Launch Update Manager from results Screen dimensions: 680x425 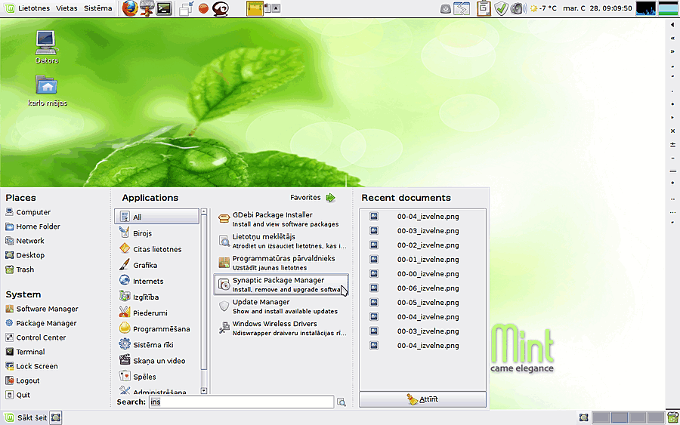(x=281, y=306)
